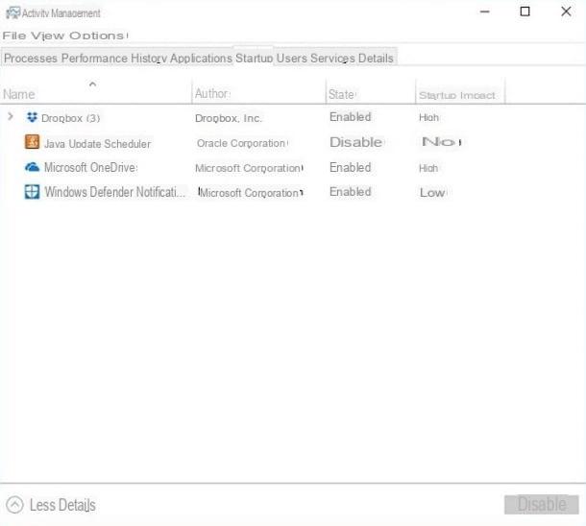Click the Windows Defender shield icon
586x526 pixels.
click(32, 192)
